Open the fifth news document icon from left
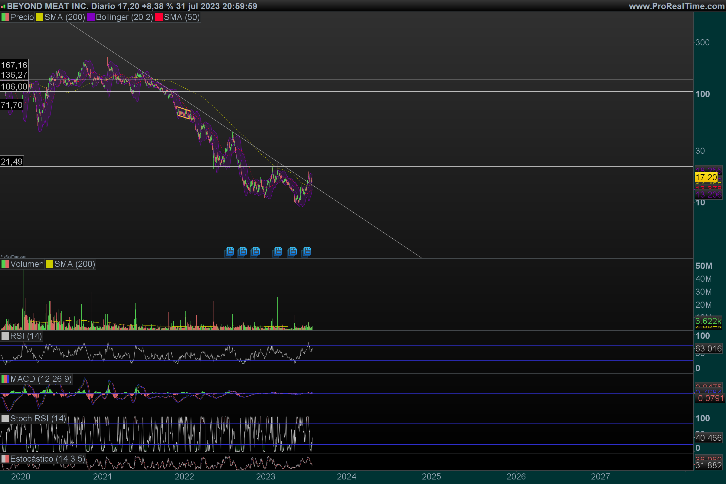Image resolution: width=726 pixels, height=484 pixels. pyautogui.click(x=292, y=252)
